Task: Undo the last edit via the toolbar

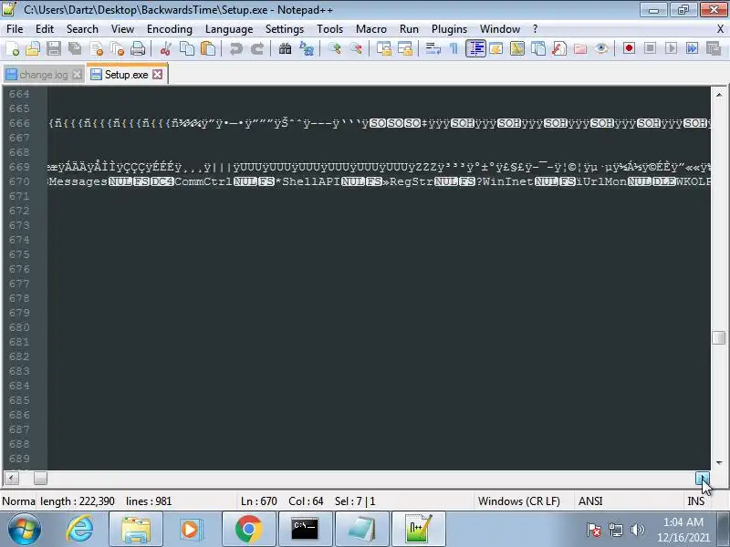Action: pos(236,48)
